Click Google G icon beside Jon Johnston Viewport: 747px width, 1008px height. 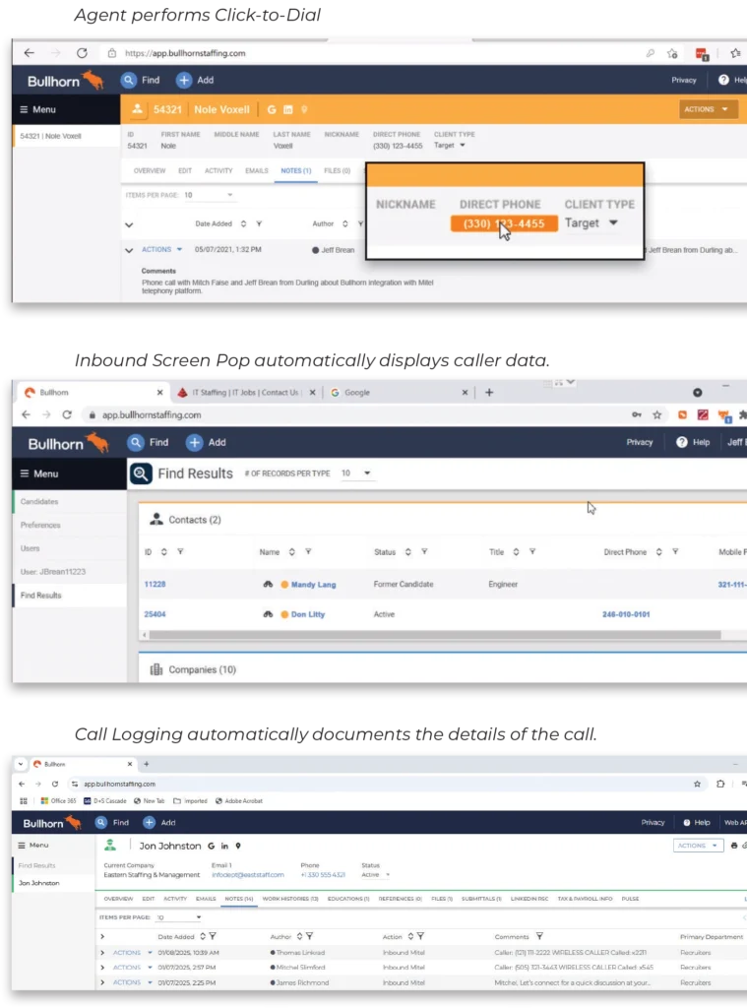point(211,846)
